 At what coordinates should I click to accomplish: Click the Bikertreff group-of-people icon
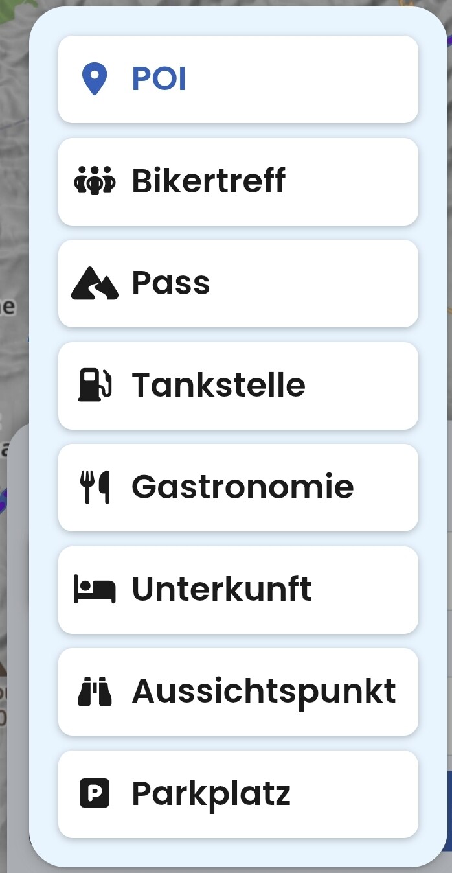[95, 181]
